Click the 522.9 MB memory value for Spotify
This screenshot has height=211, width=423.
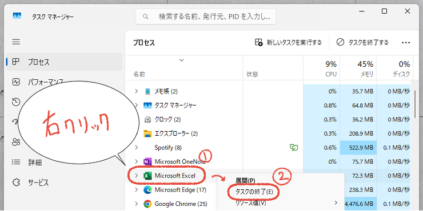361,148
